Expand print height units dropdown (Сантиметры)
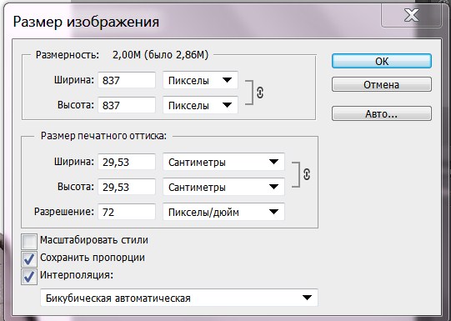451x321 pixels. tap(223, 187)
